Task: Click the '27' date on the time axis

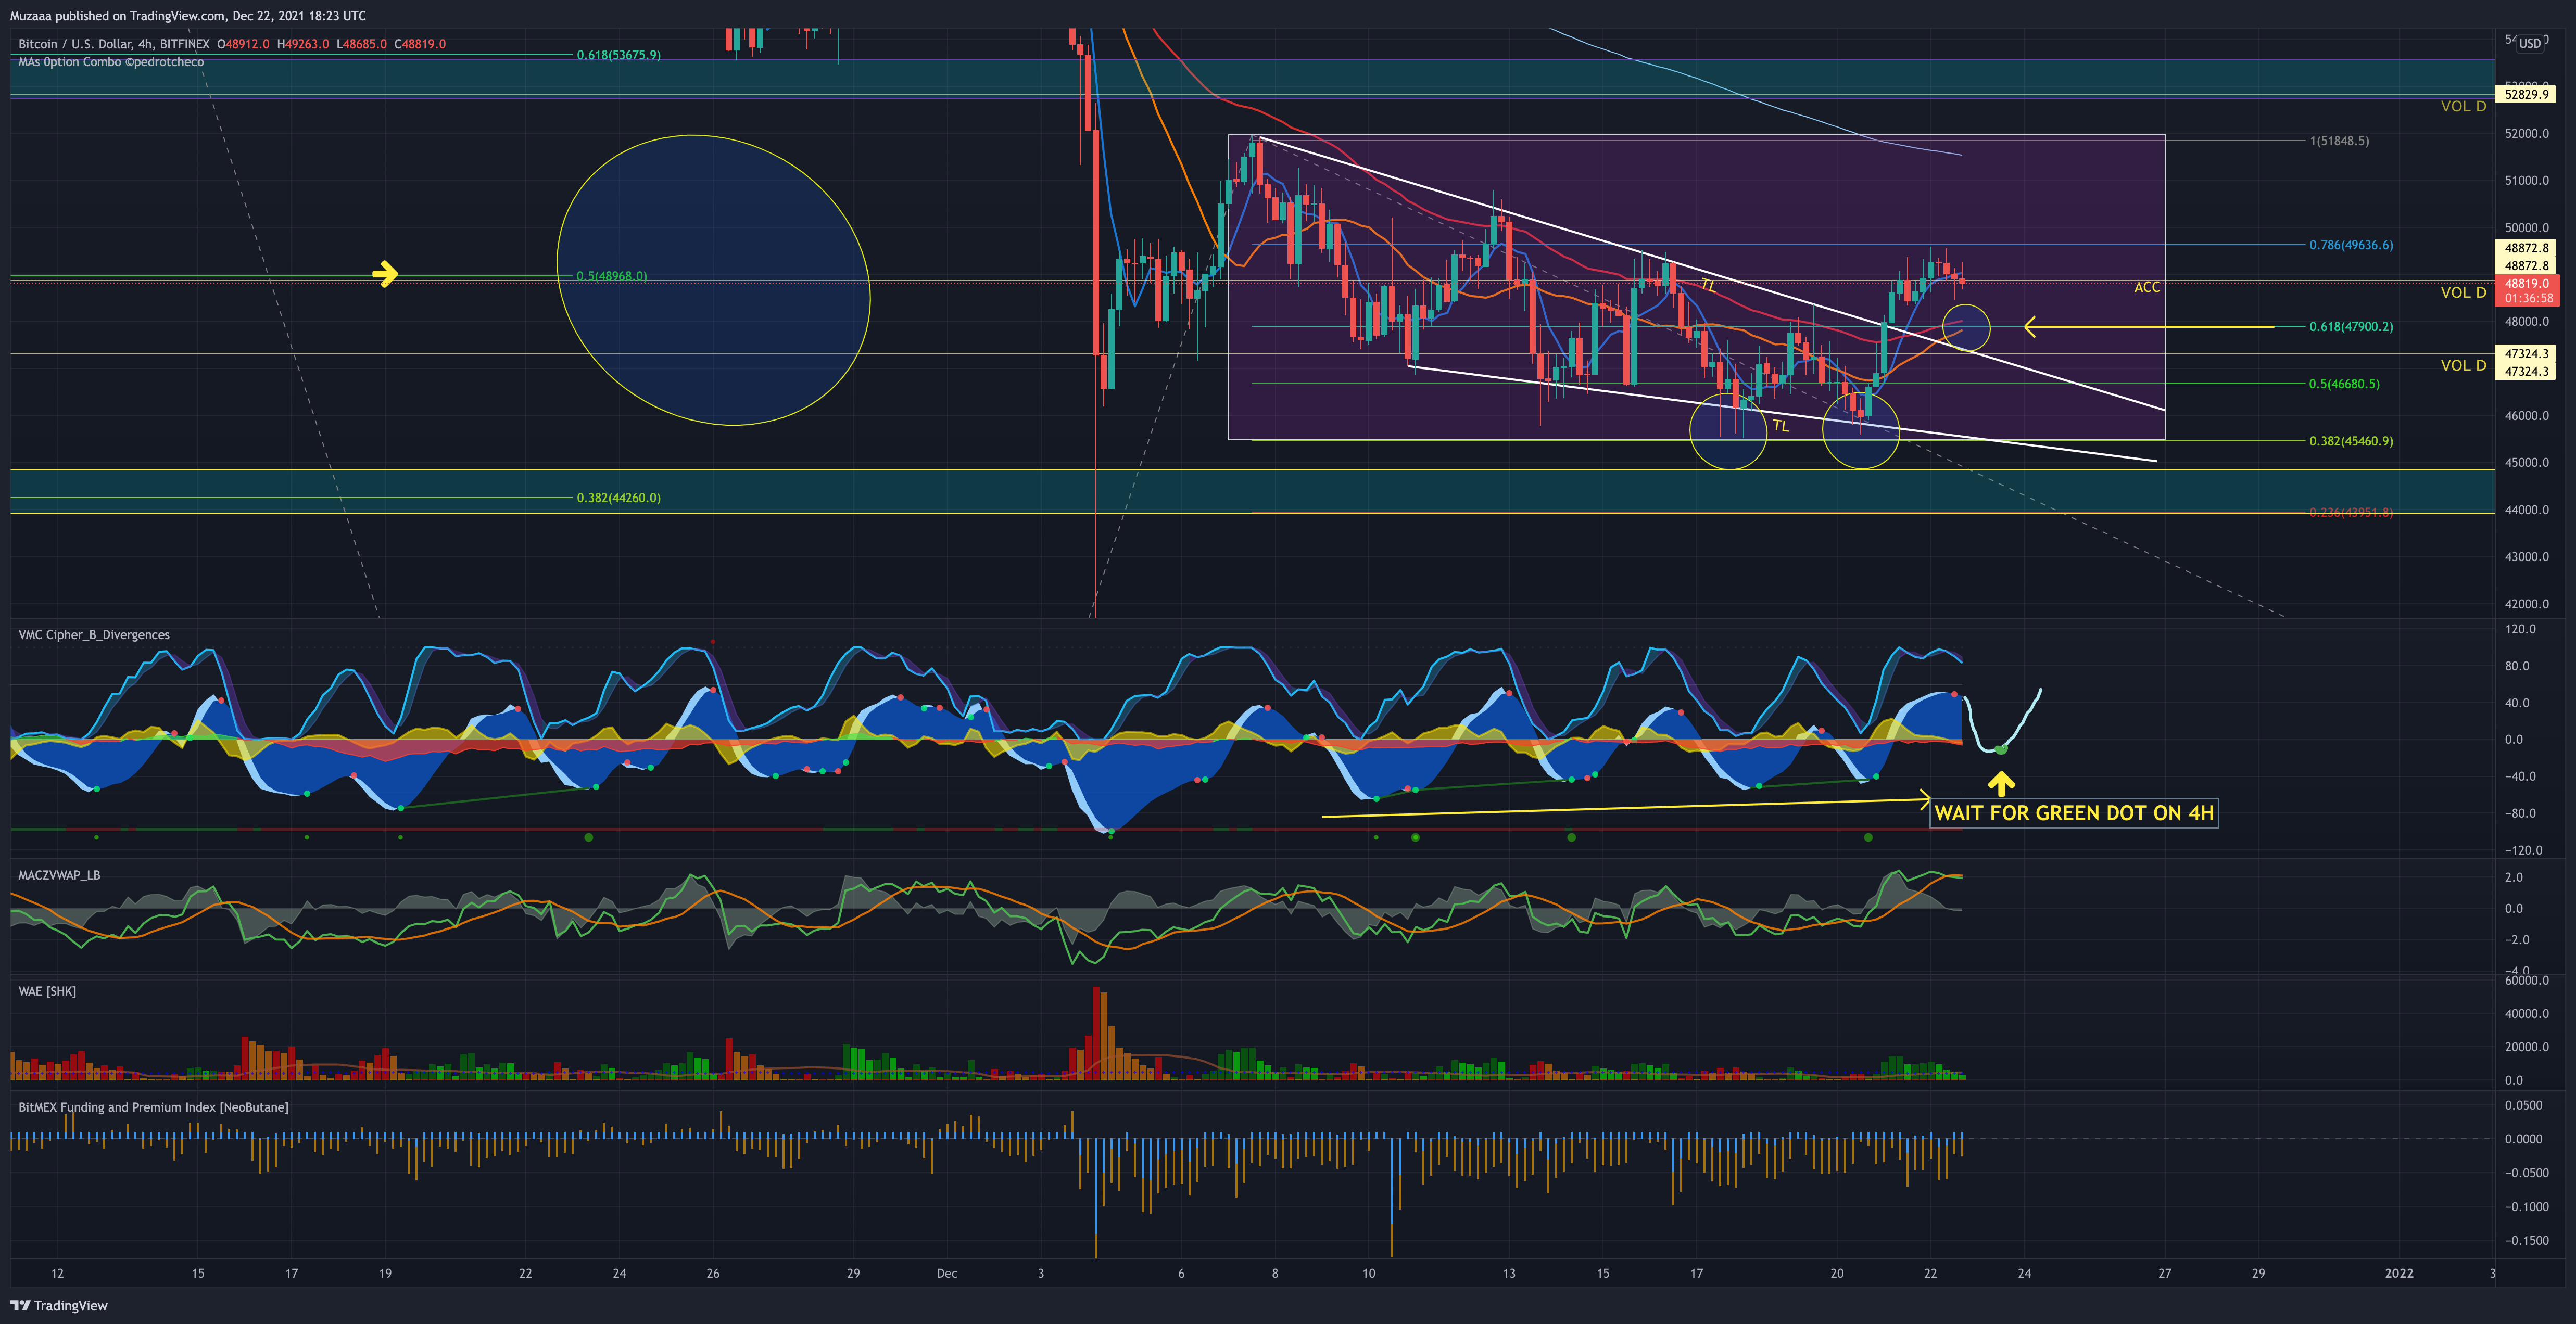Action: tap(2165, 1273)
